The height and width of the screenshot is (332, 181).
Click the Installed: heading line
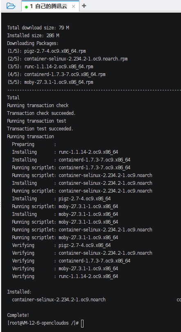tap(19, 292)
